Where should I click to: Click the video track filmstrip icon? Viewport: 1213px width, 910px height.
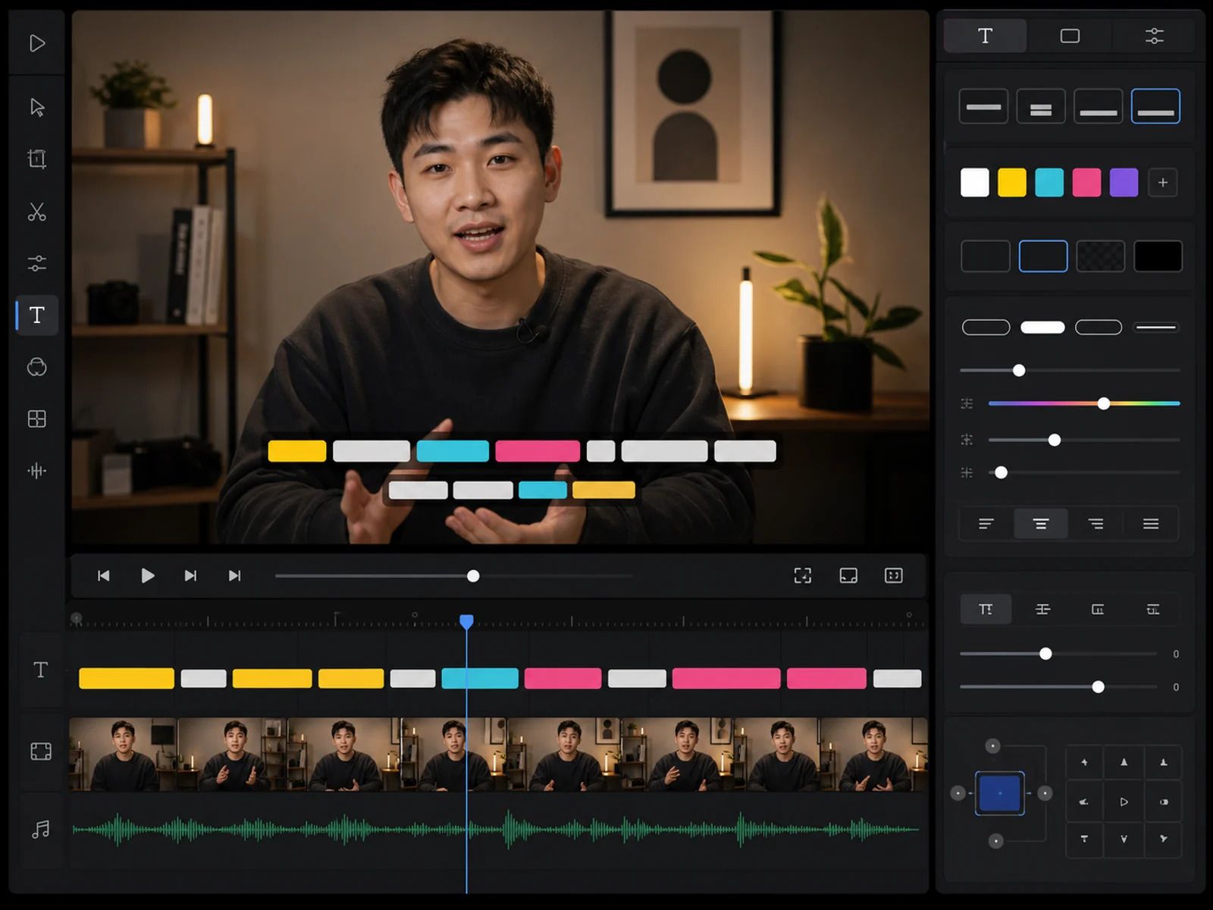tap(41, 752)
